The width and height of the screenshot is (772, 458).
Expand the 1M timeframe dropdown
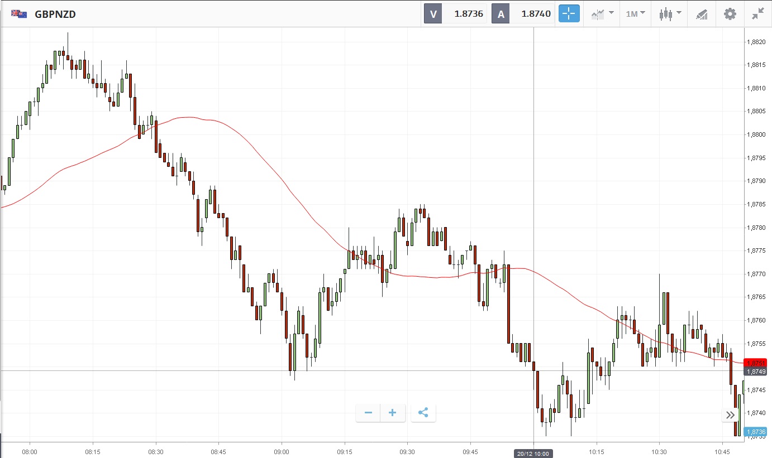(635, 14)
